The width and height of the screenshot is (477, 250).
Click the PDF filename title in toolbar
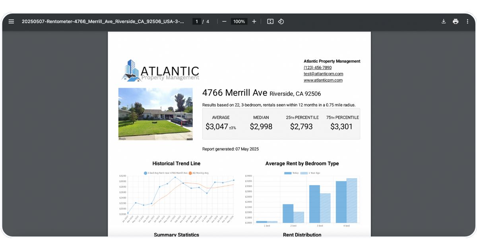[103, 21]
